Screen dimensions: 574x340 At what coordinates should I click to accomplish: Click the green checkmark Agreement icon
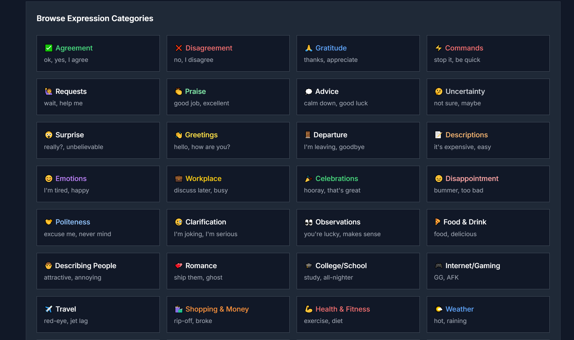click(x=49, y=48)
